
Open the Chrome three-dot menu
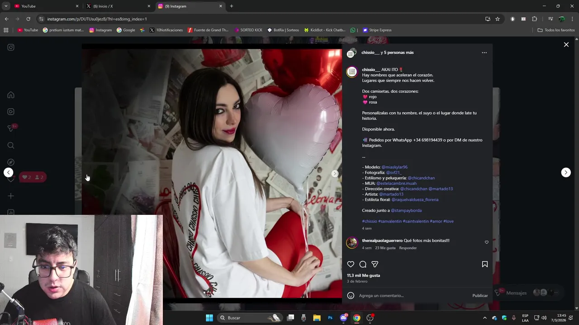tap(572, 19)
